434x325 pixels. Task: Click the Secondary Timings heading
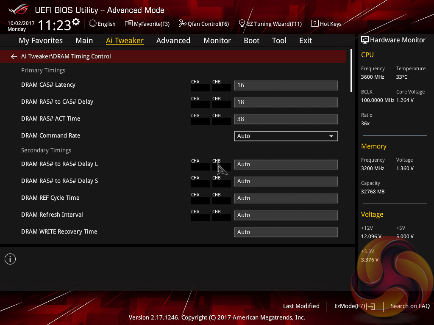click(46, 150)
